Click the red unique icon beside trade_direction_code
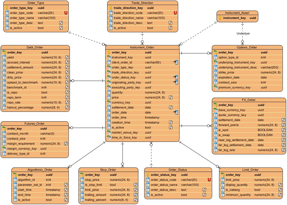The image size is (287, 205). (x=175, y=13)
